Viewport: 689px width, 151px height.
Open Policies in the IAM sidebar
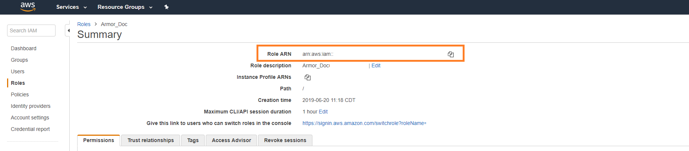click(20, 94)
